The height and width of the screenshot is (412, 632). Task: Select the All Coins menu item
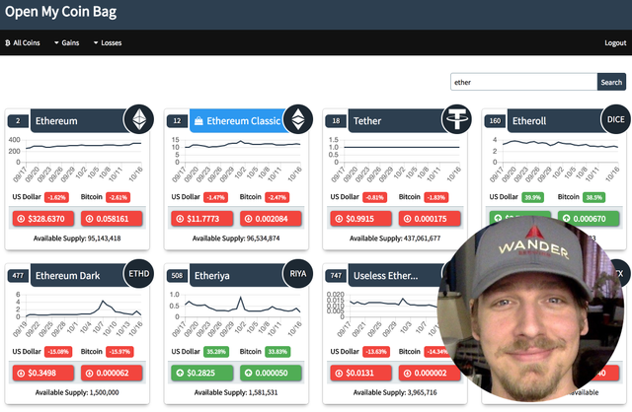[23, 42]
